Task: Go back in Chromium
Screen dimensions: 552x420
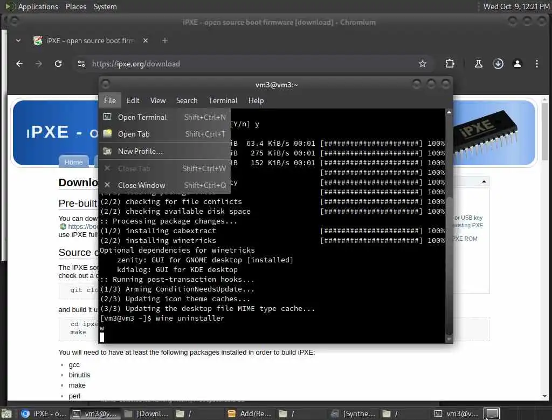Action: (19, 64)
